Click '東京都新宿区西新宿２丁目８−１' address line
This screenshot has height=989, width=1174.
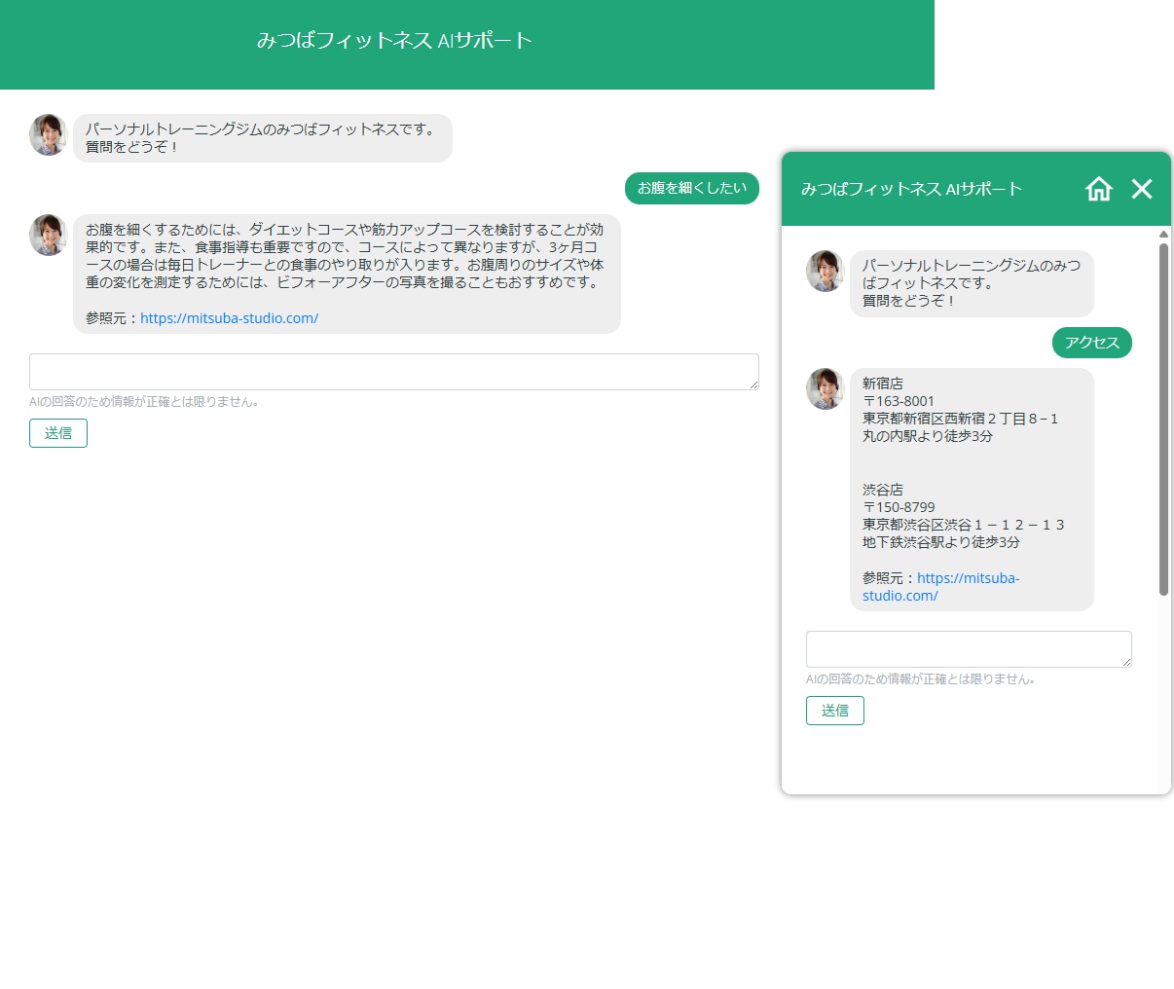pos(960,419)
